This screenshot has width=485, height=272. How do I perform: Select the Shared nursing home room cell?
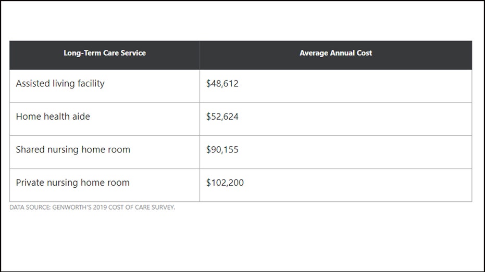point(105,152)
